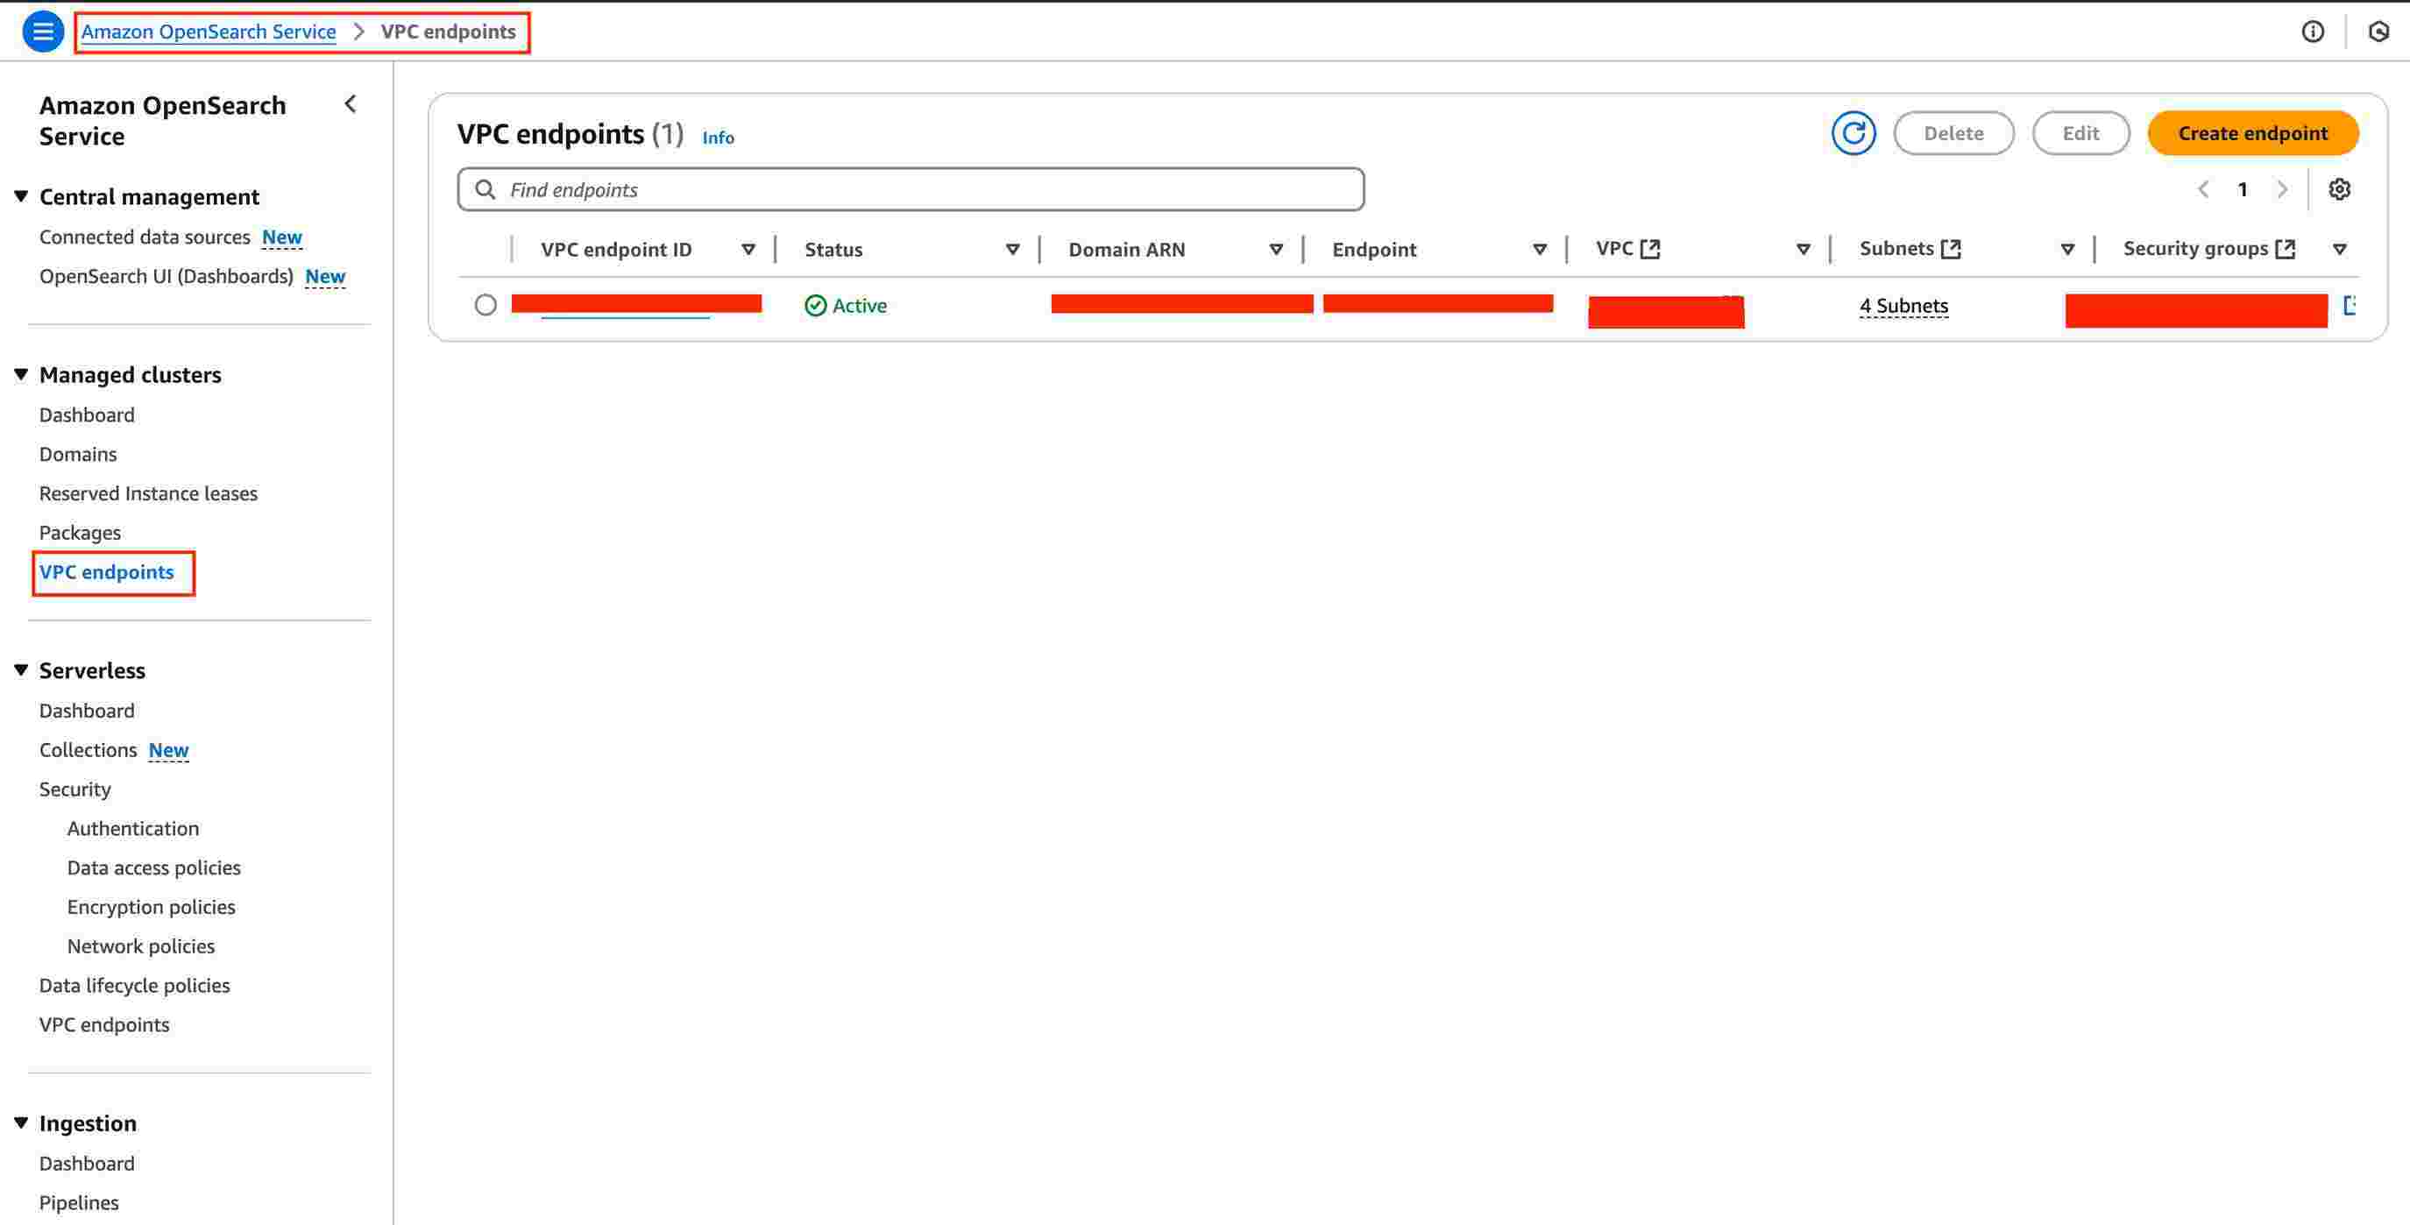Click the Status column header
The height and width of the screenshot is (1225, 2410).
click(x=833, y=250)
